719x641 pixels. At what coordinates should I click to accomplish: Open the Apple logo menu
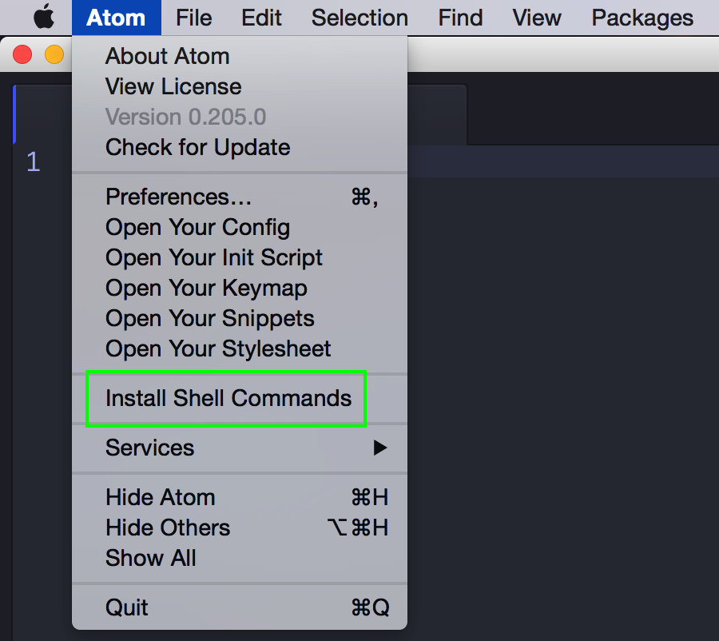pyautogui.click(x=44, y=17)
